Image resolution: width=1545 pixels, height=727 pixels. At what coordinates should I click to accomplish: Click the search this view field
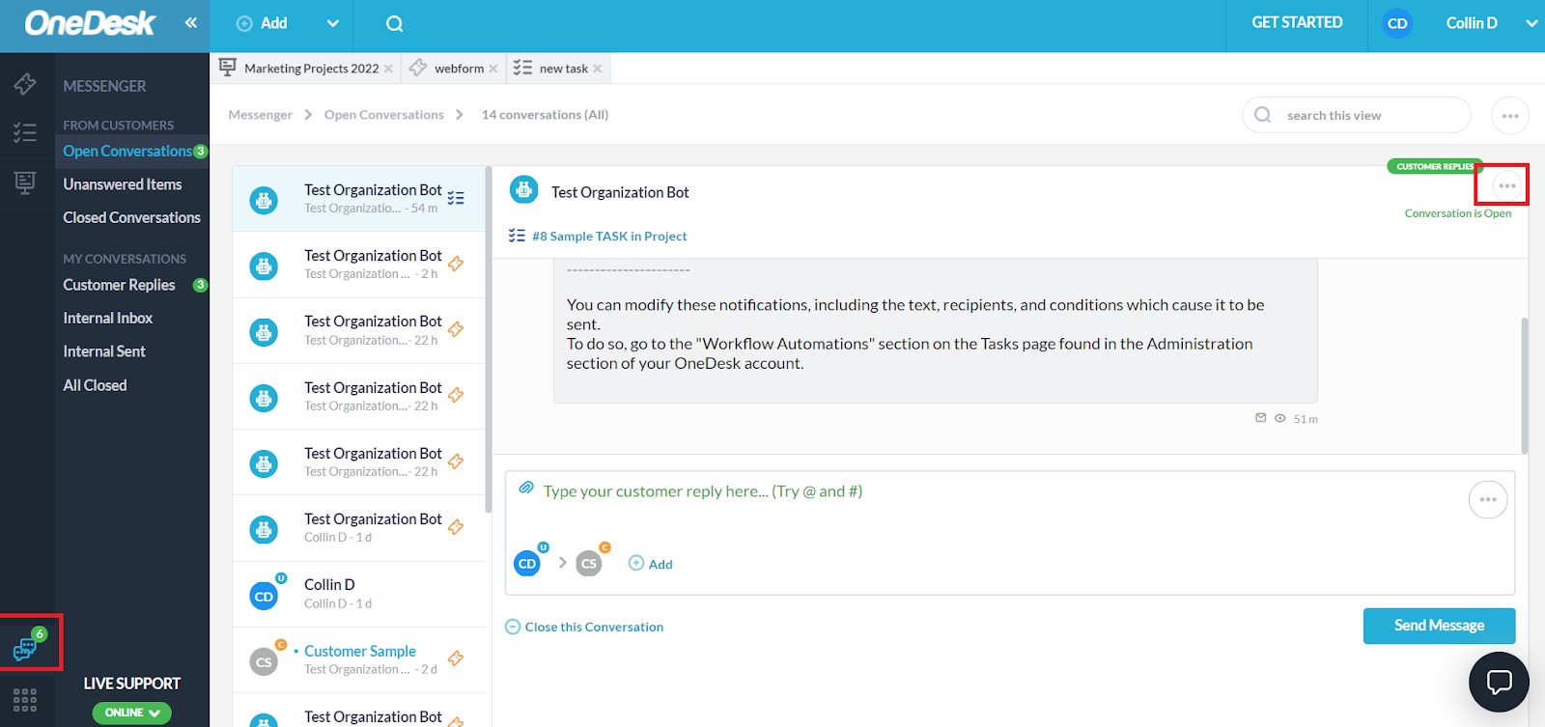click(x=1356, y=116)
